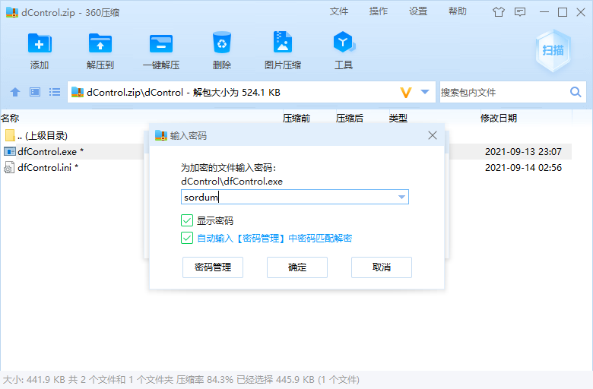The image size is (593, 389).
Task: Confirm the password with 确定
Action: coord(297,267)
